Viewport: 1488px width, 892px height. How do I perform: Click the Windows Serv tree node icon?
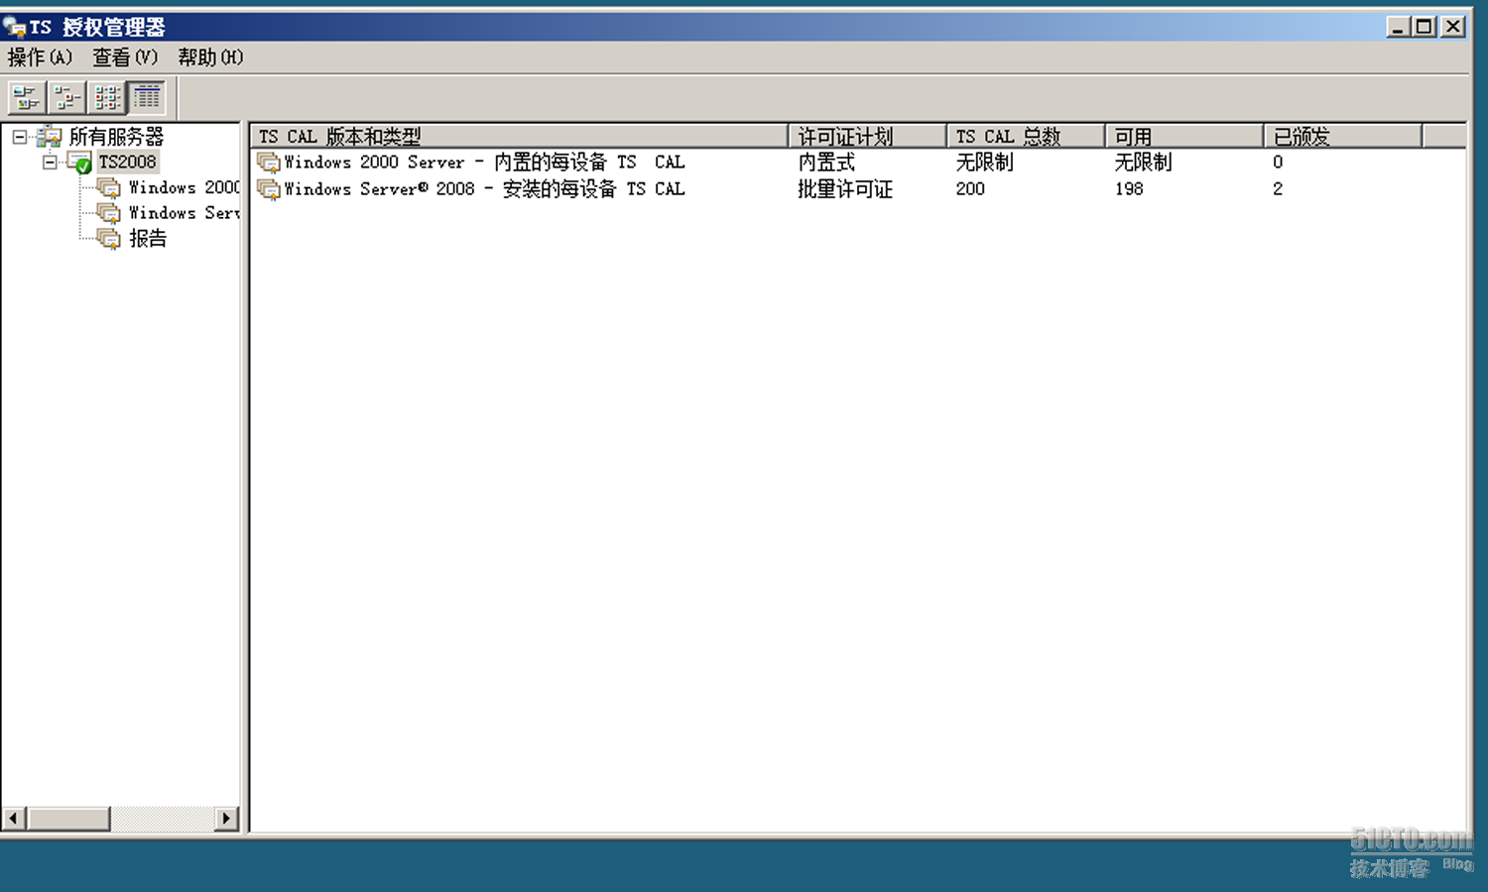[x=109, y=213]
